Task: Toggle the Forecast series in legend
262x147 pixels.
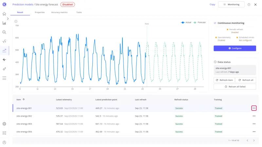Action: [x=199, y=22]
